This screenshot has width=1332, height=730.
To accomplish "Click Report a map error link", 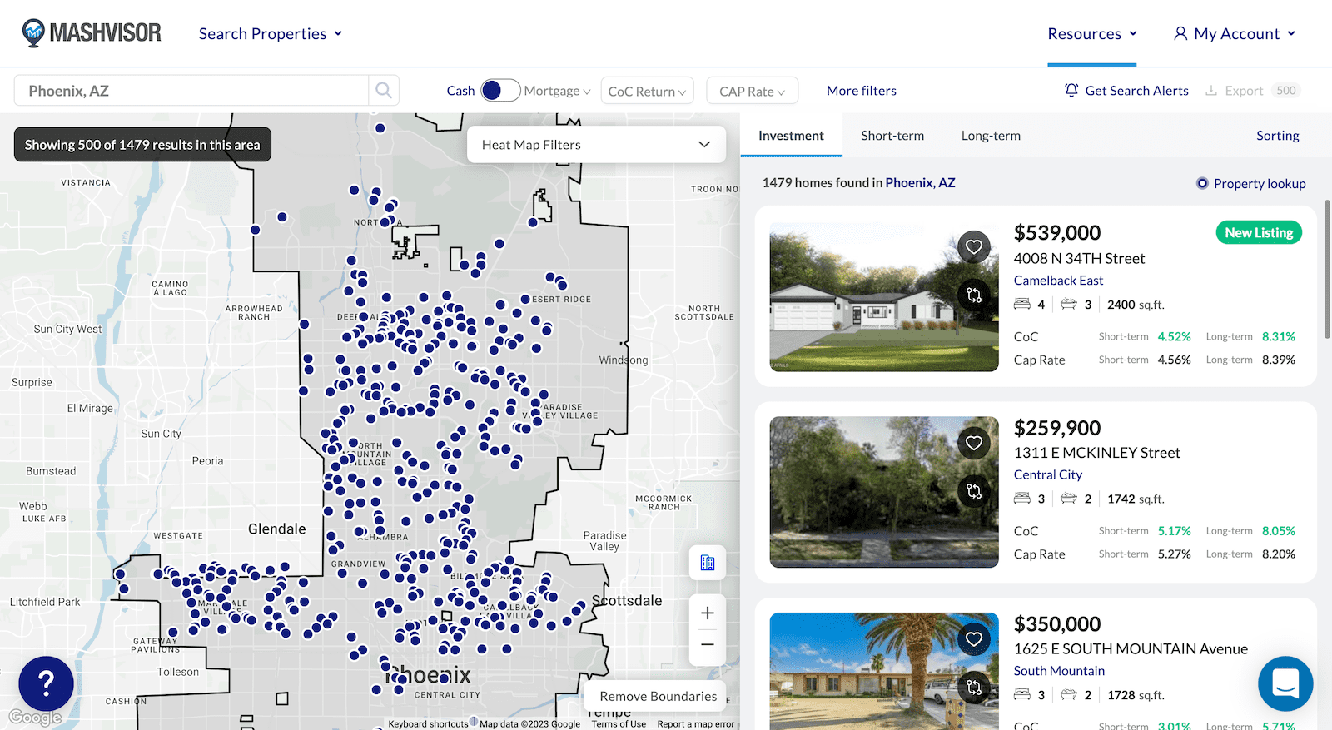I will coord(696,724).
